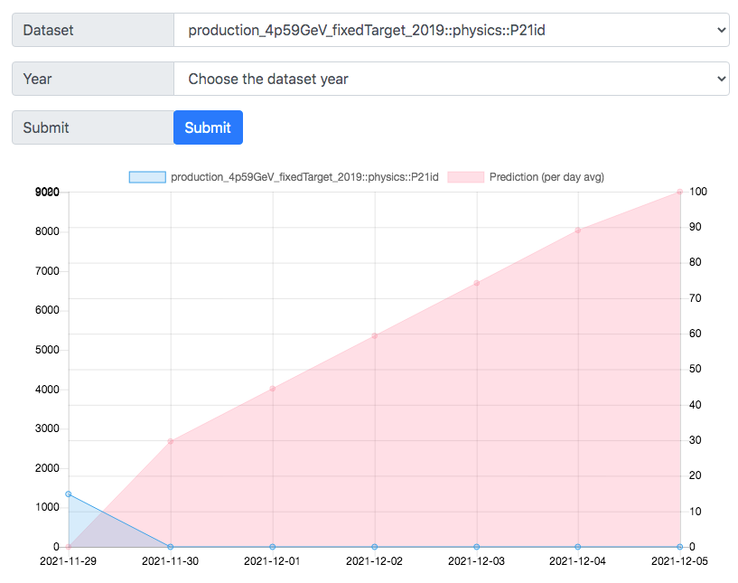Open the Year dropdown
The height and width of the screenshot is (583, 738).
[x=452, y=79]
